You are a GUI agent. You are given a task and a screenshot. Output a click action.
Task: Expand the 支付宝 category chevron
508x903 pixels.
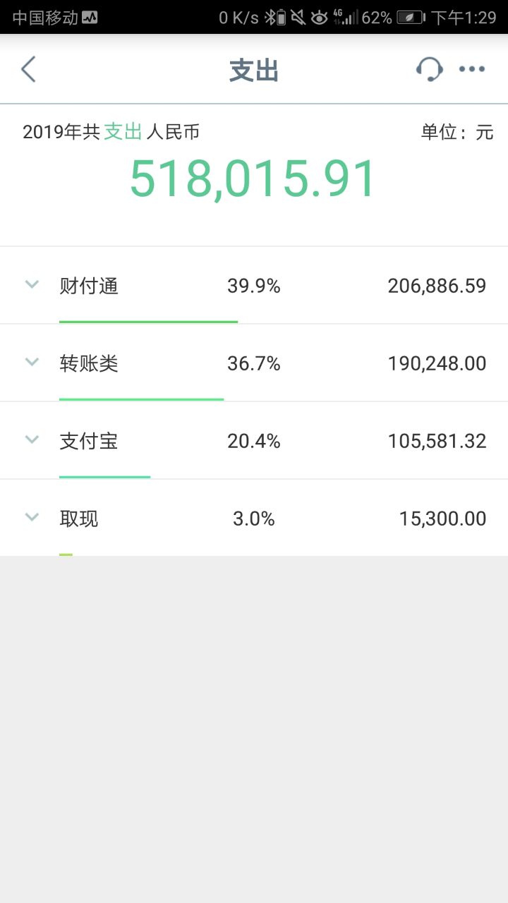(32, 440)
